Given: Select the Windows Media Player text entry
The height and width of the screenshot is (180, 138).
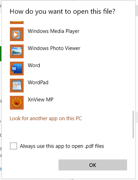Looking at the screenshot, I should 53,31.
